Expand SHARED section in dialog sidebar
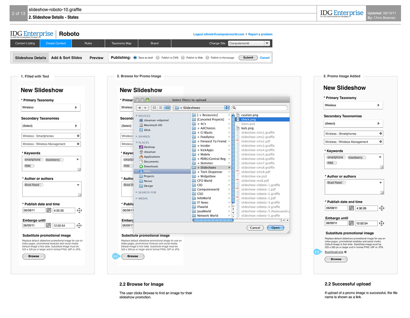The width and height of the screenshot is (410, 318). point(137,137)
